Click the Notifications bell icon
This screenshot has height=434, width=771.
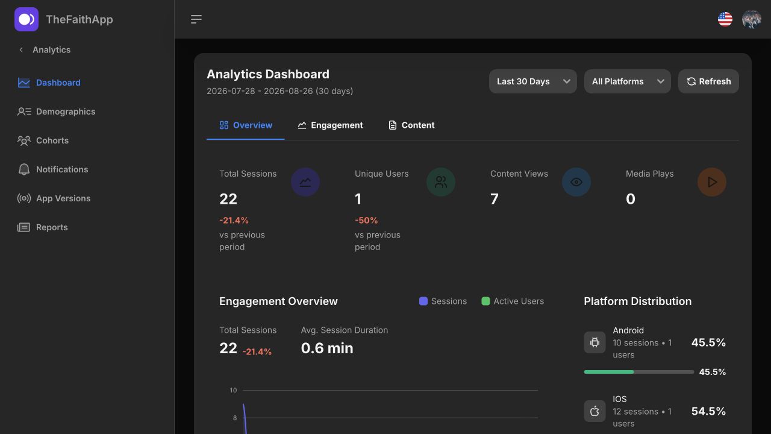coord(24,169)
